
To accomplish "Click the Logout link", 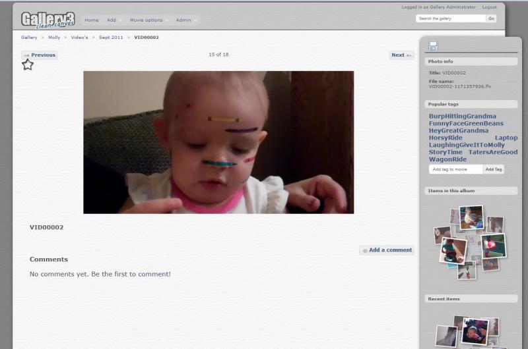I will [x=489, y=7].
